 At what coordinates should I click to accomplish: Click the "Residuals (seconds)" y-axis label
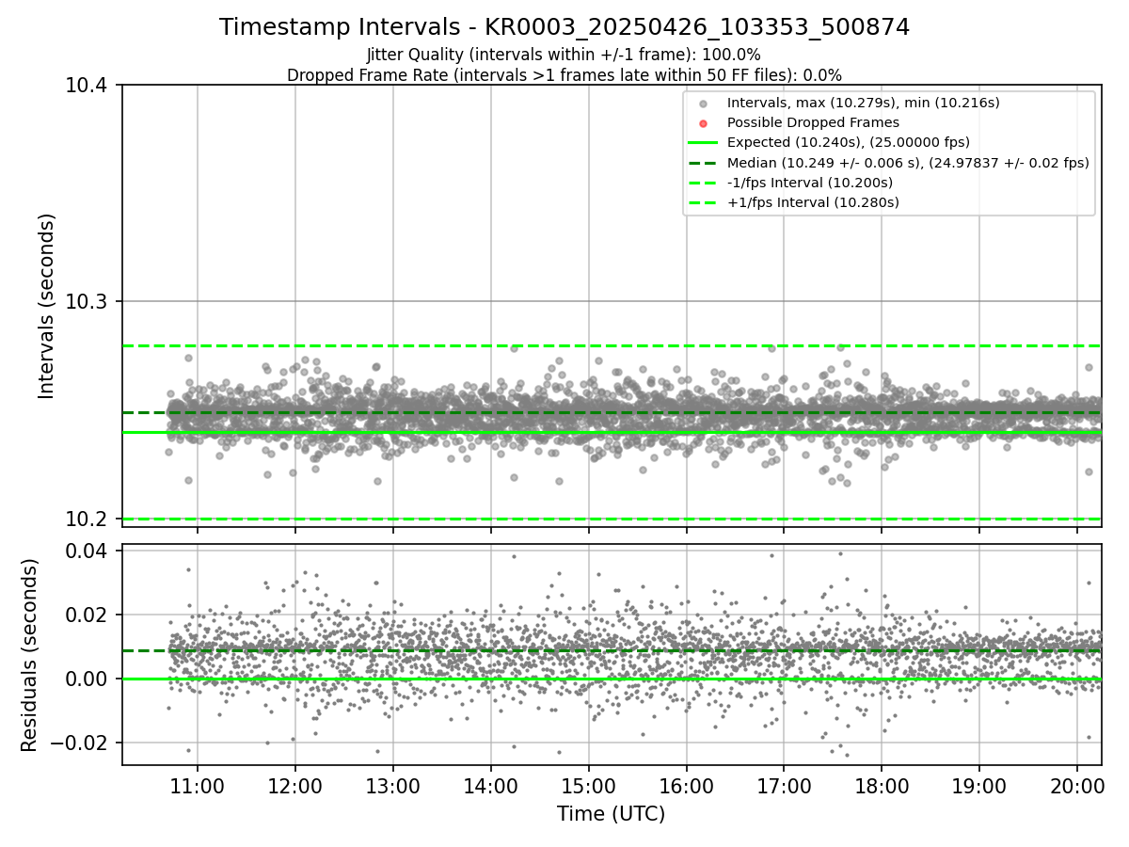coord(29,655)
